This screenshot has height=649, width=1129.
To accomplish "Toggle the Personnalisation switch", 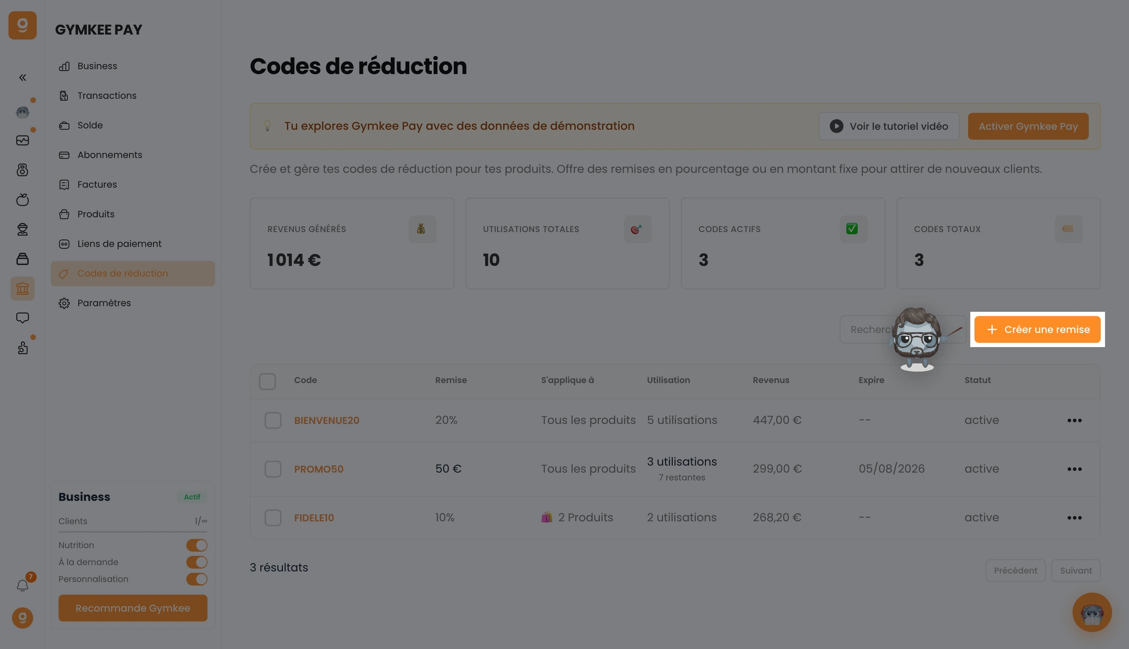I will tap(197, 579).
